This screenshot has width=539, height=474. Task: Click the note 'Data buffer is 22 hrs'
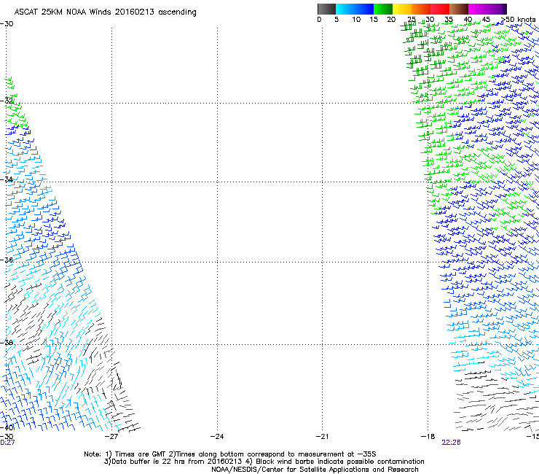(x=149, y=462)
